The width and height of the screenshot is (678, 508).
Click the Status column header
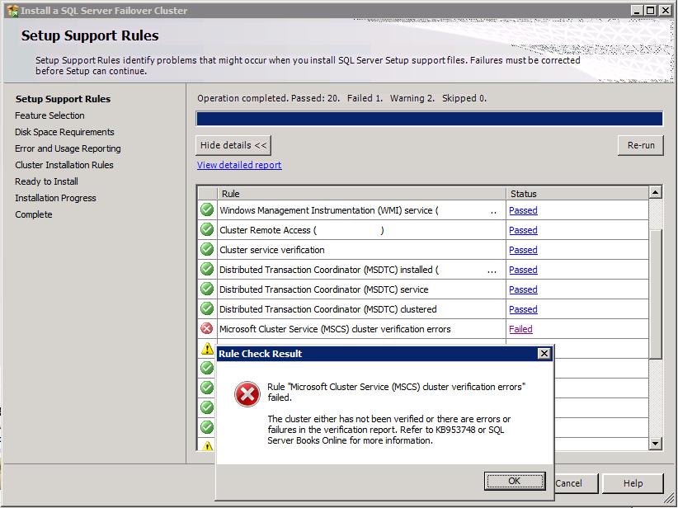(x=577, y=194)
